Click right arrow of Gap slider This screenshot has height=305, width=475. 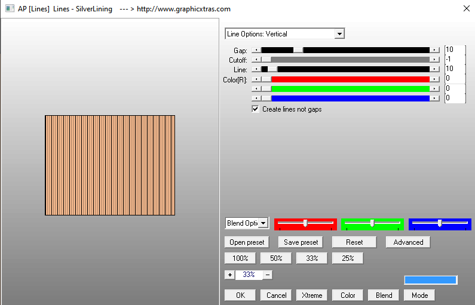[434, 50]
